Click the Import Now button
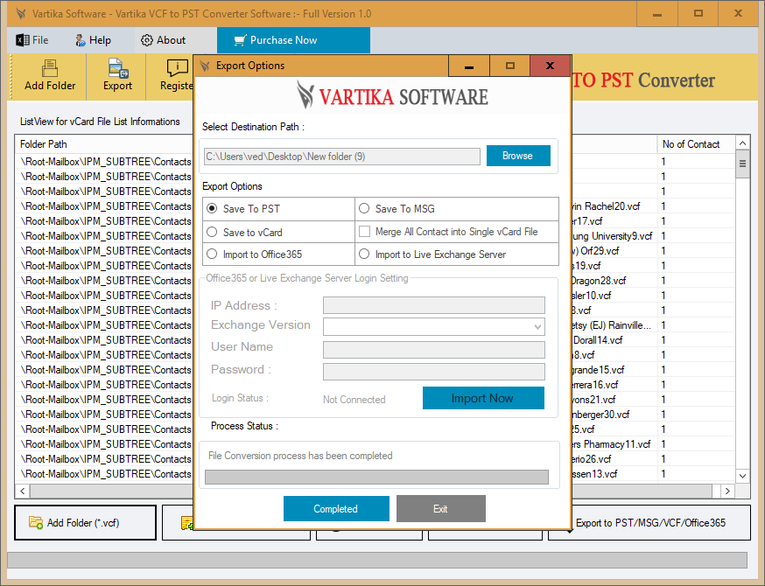Viewport: 765px width, 586px height. (483, 398)
